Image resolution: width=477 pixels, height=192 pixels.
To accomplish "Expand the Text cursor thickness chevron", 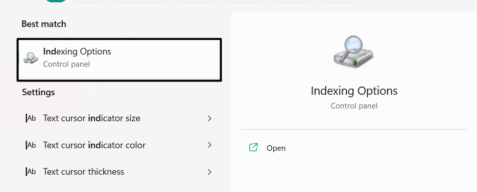I will (x=209, y=172).
